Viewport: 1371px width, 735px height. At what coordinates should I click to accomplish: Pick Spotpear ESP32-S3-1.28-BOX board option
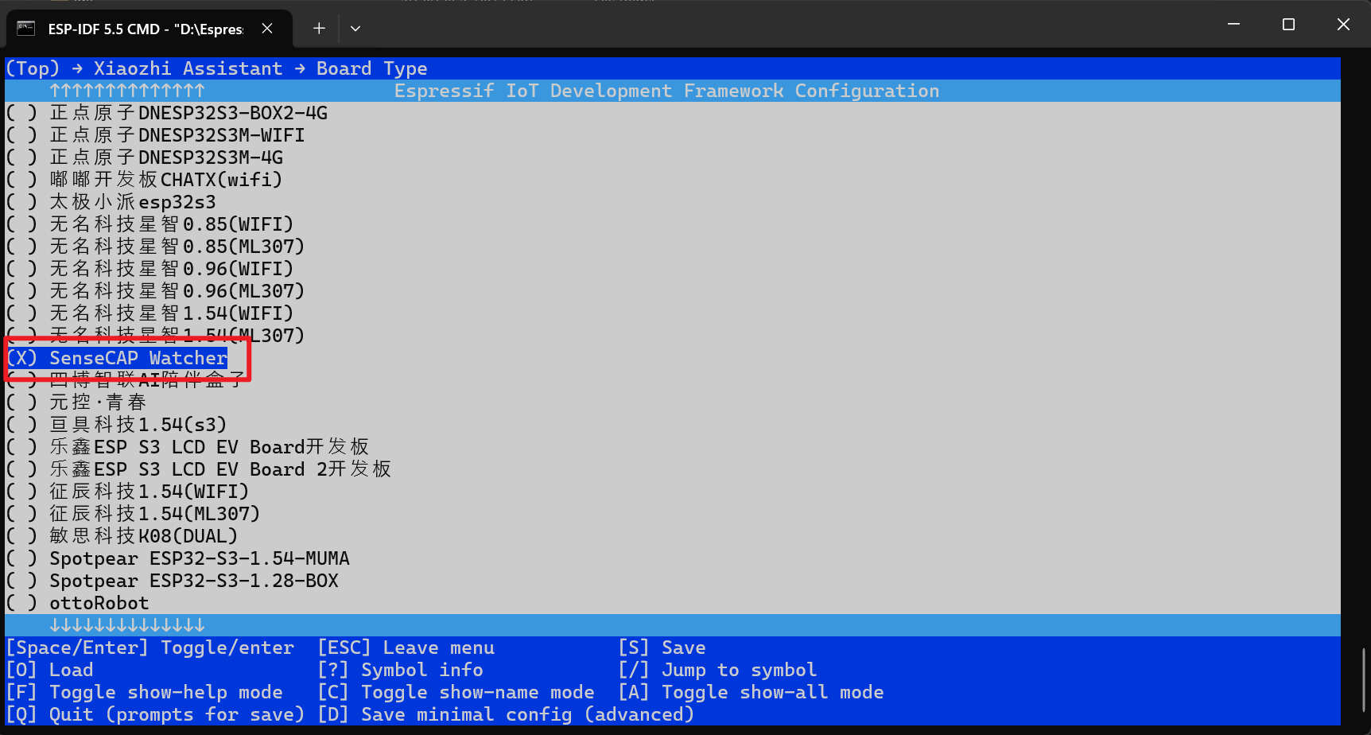click(x=193, y=581)
